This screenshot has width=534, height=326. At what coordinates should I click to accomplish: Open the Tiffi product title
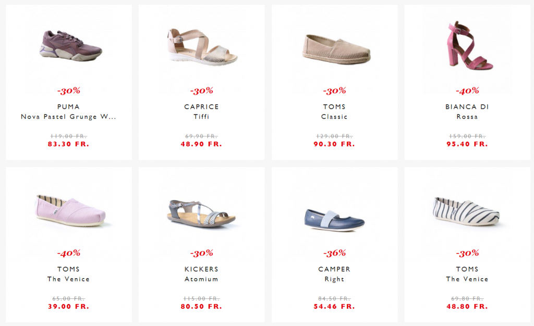[x=201, y=117]
